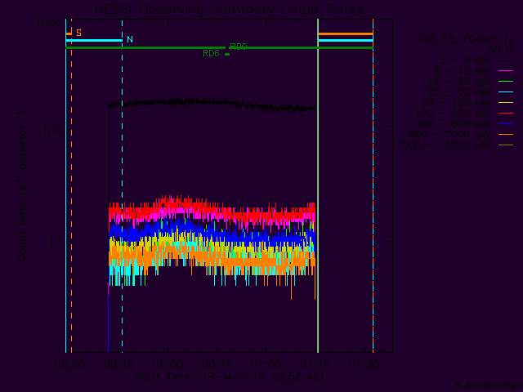Click the yellow line swatch for 50 - 100 keV
The image size is (523, 392).
pos(506,103)
